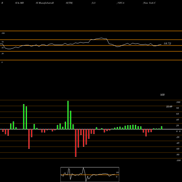Click the 40 label on MR axis
Screen dimensions: 182x182
[178, 120]
